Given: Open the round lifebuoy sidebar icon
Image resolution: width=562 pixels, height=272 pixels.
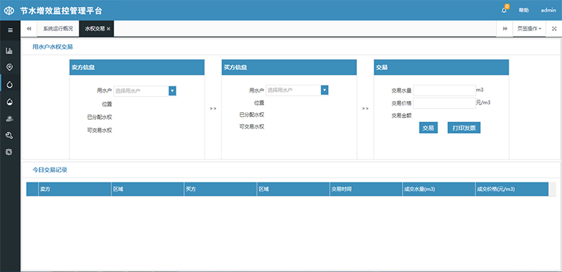Looking at the screenshot, I should 9,152.
